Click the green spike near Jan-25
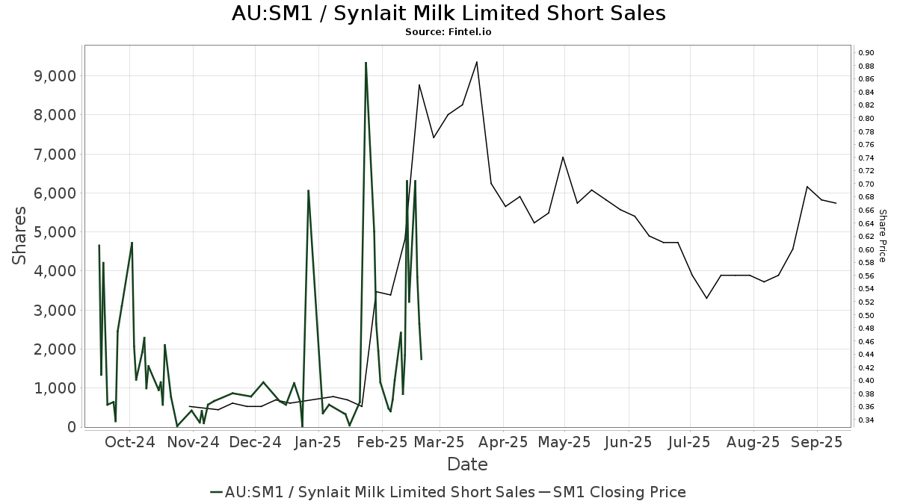Viewport: 897px width, 504px height. [308, 190]
